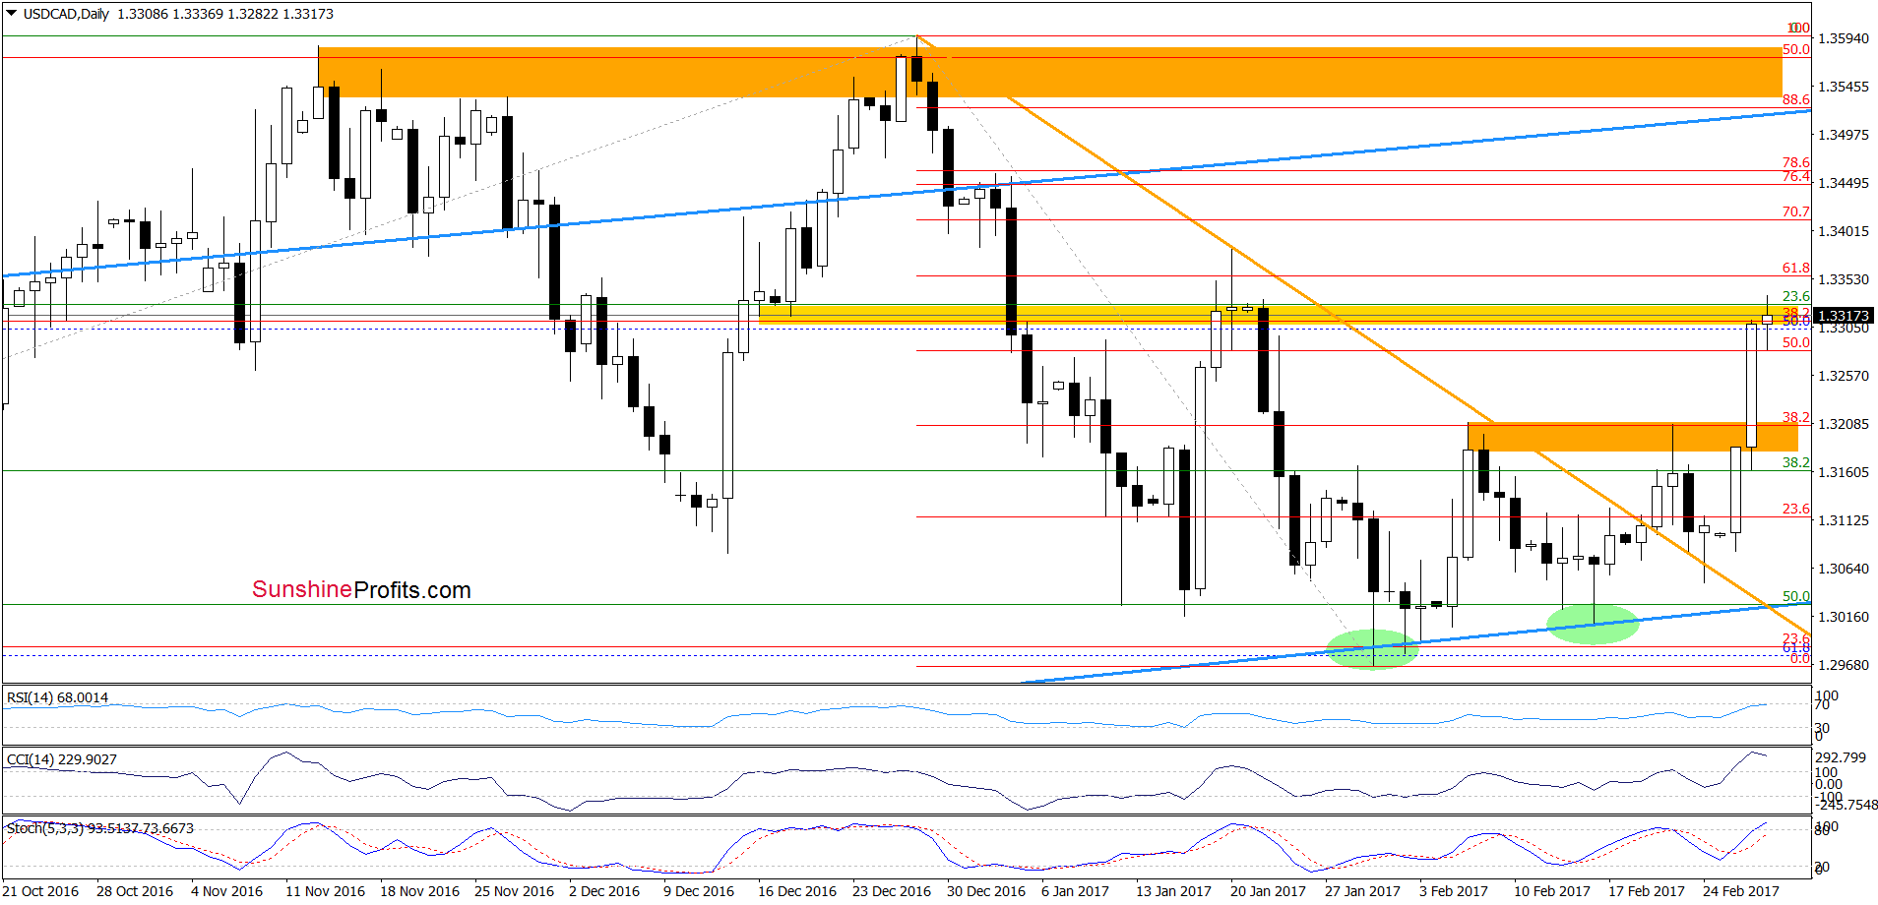Click price axis label 1.30160
Screen dimensions: 1878x905
[1843, 617]
